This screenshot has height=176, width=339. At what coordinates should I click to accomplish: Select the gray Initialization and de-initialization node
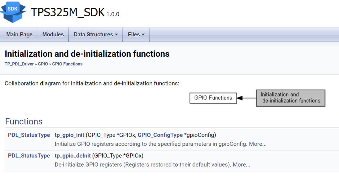coord(290,98)
